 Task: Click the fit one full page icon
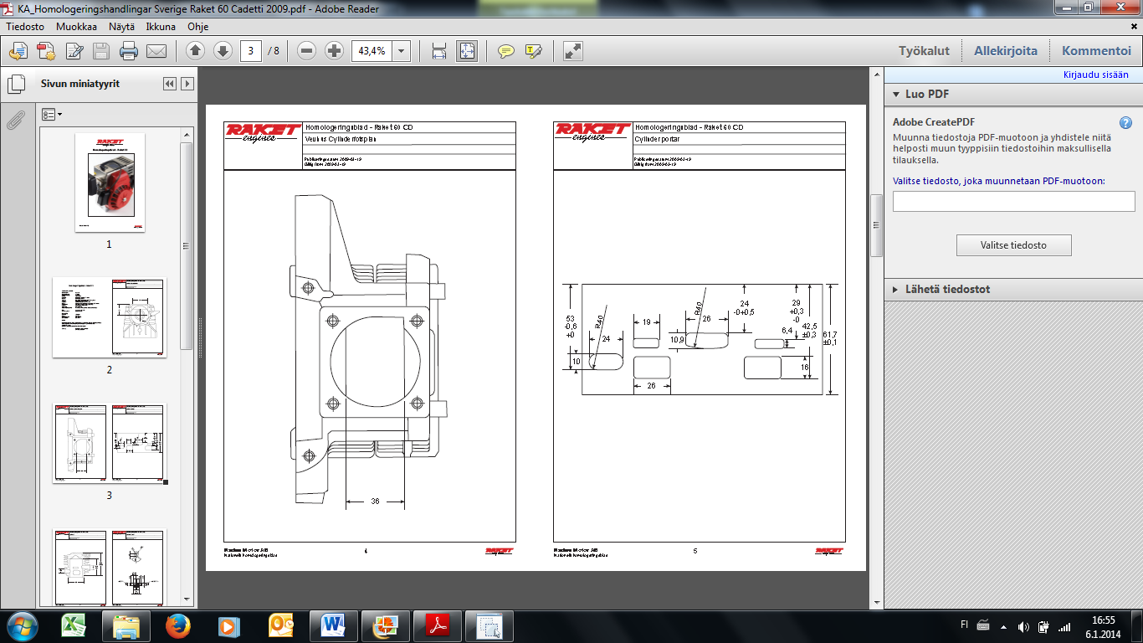point(466,51)
